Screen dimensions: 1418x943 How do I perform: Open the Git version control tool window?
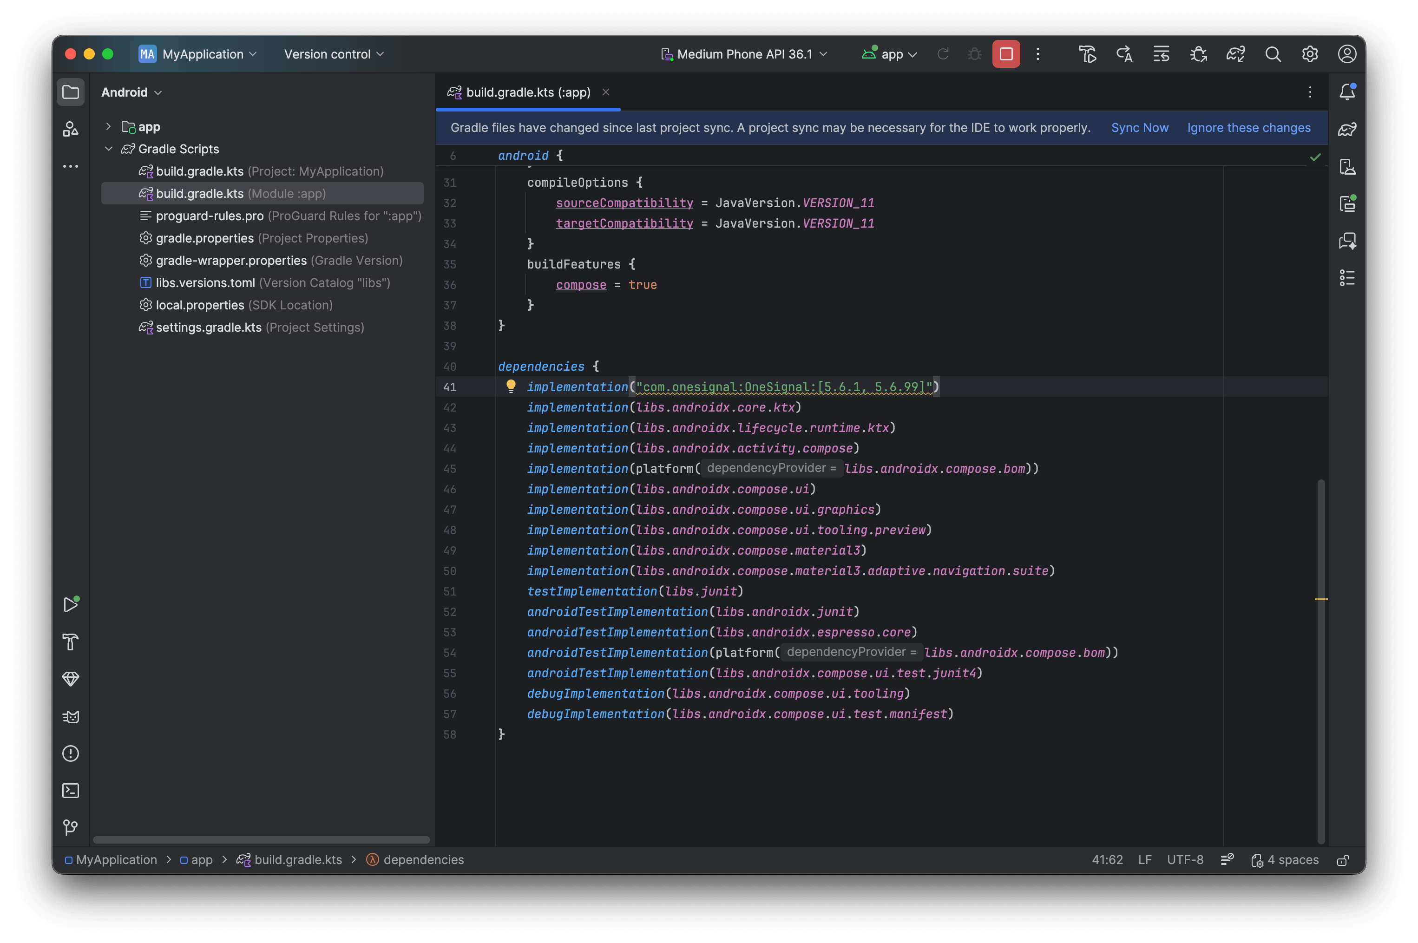point(70,827)
